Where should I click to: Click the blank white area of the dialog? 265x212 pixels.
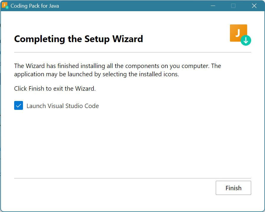point(133,141)
